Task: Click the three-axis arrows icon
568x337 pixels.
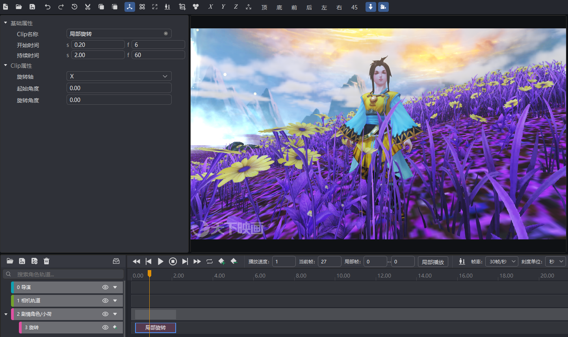Action: [249, 7]
